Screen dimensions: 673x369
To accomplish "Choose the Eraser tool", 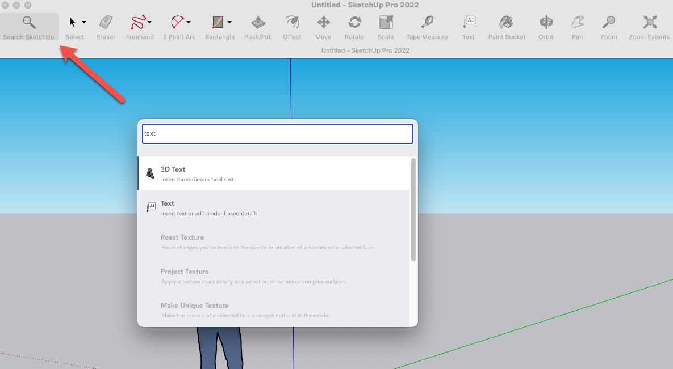I will [106, 27].
